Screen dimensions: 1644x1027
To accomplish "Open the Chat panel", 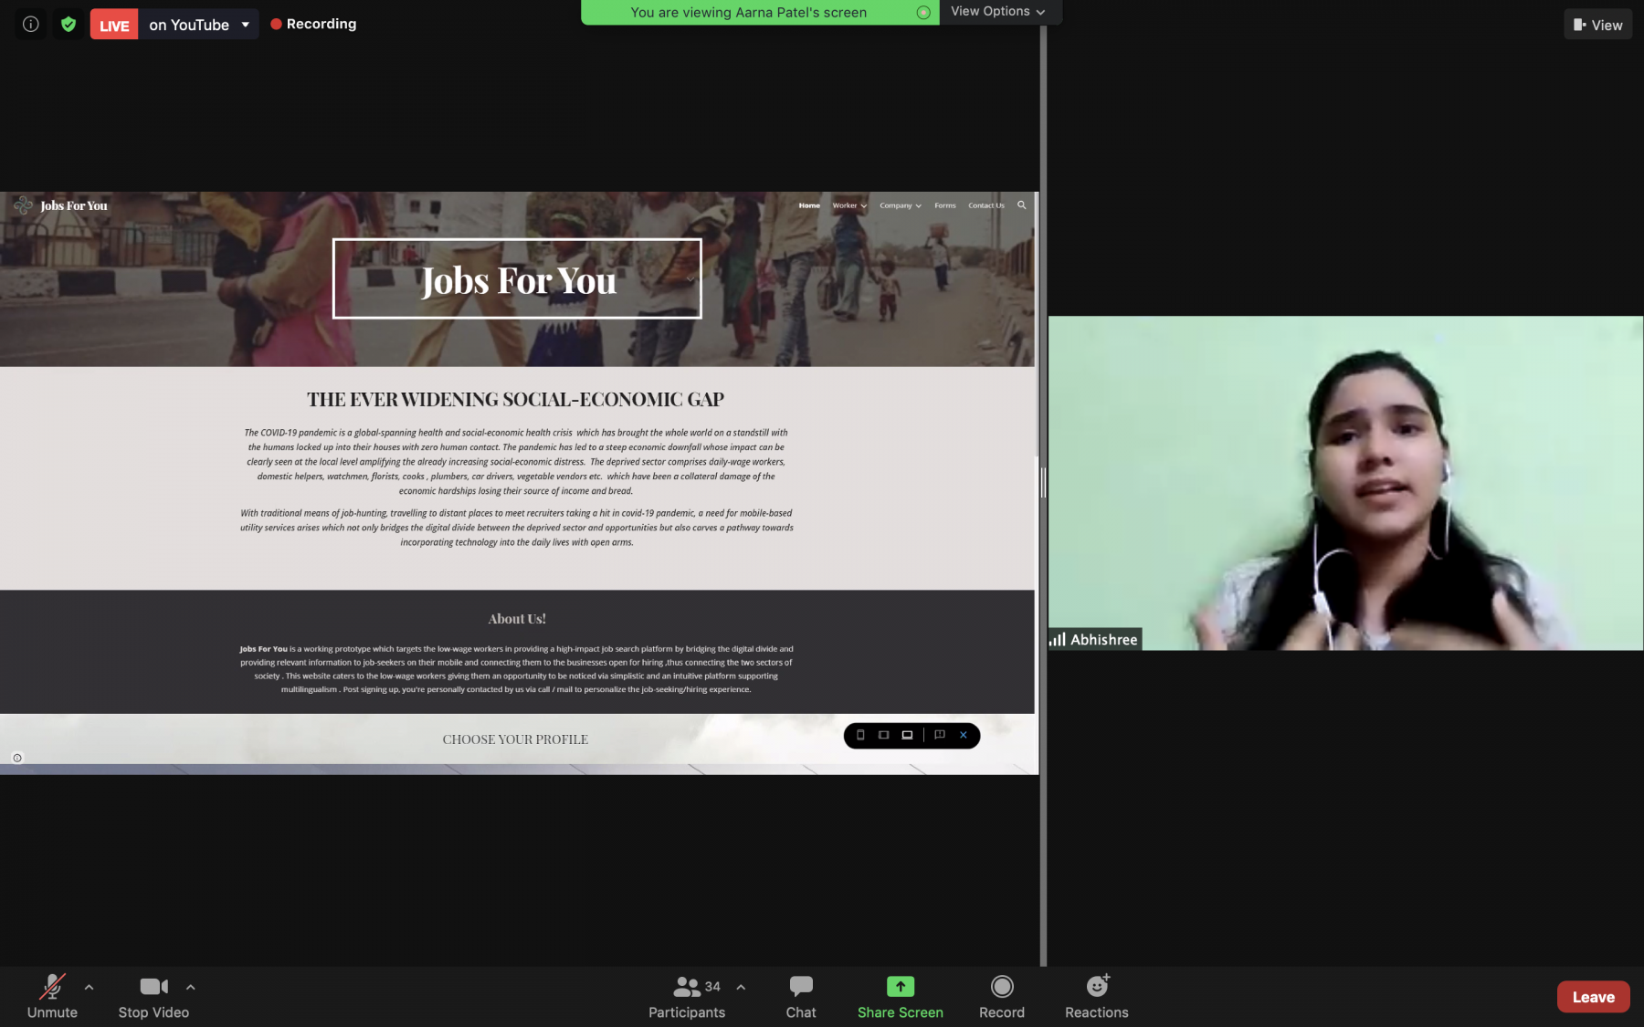I will (x=800, y=996).
